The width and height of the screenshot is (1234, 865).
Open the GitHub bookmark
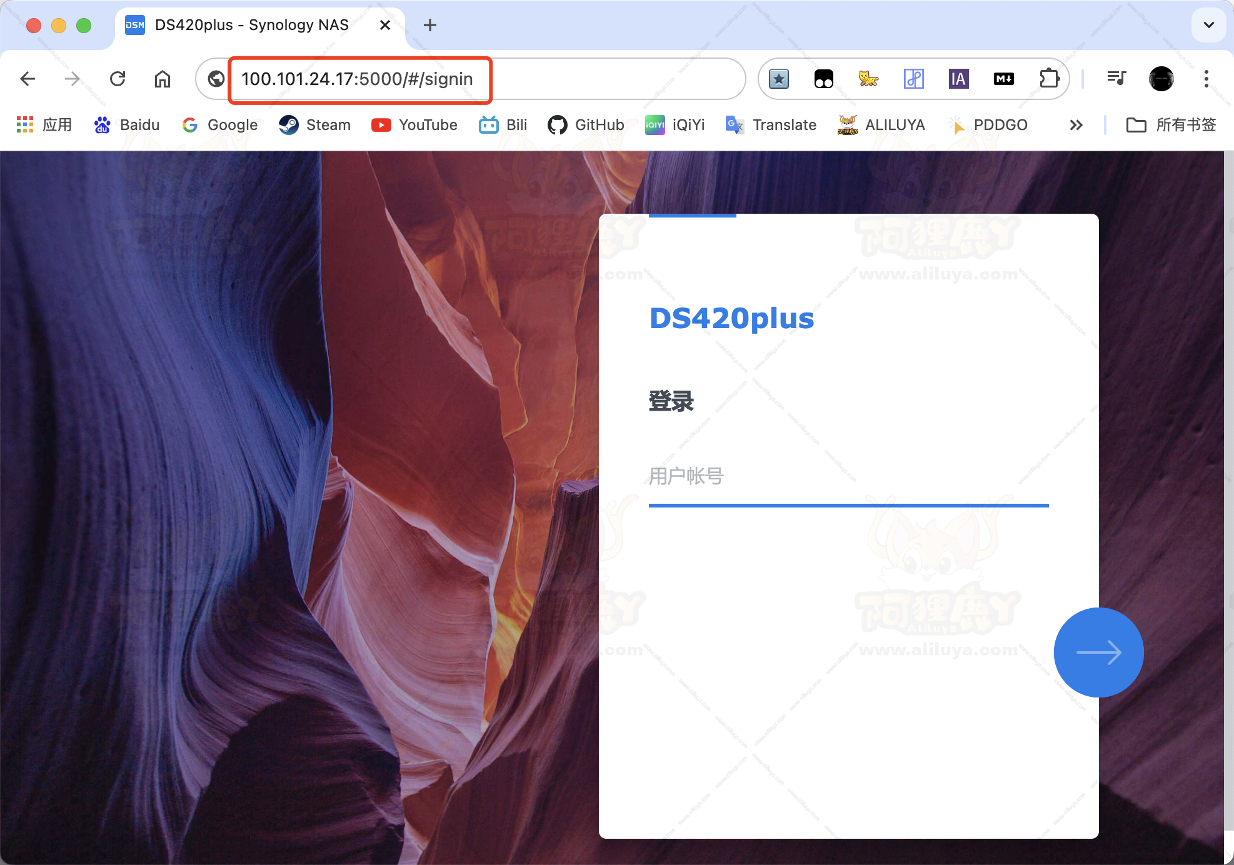[586, 125]
